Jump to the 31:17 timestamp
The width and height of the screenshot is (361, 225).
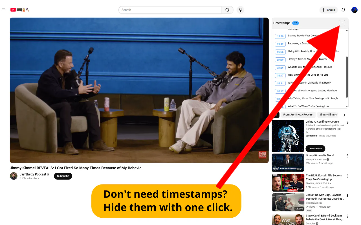click(x=280, y=76)
